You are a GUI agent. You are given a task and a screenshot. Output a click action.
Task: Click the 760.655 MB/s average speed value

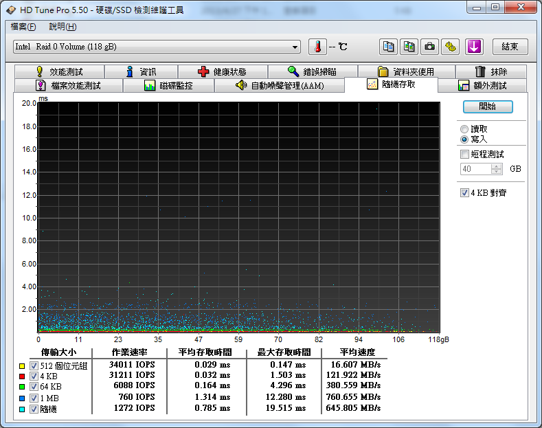353,397
